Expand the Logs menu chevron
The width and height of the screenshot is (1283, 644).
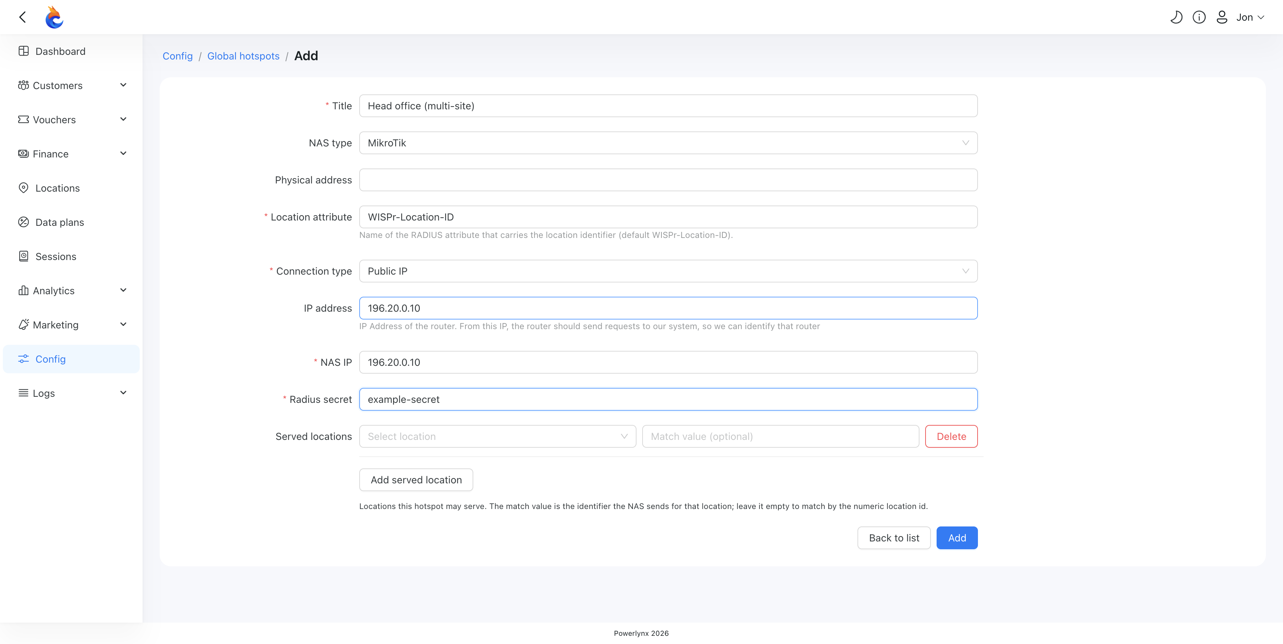coord(124,393)
